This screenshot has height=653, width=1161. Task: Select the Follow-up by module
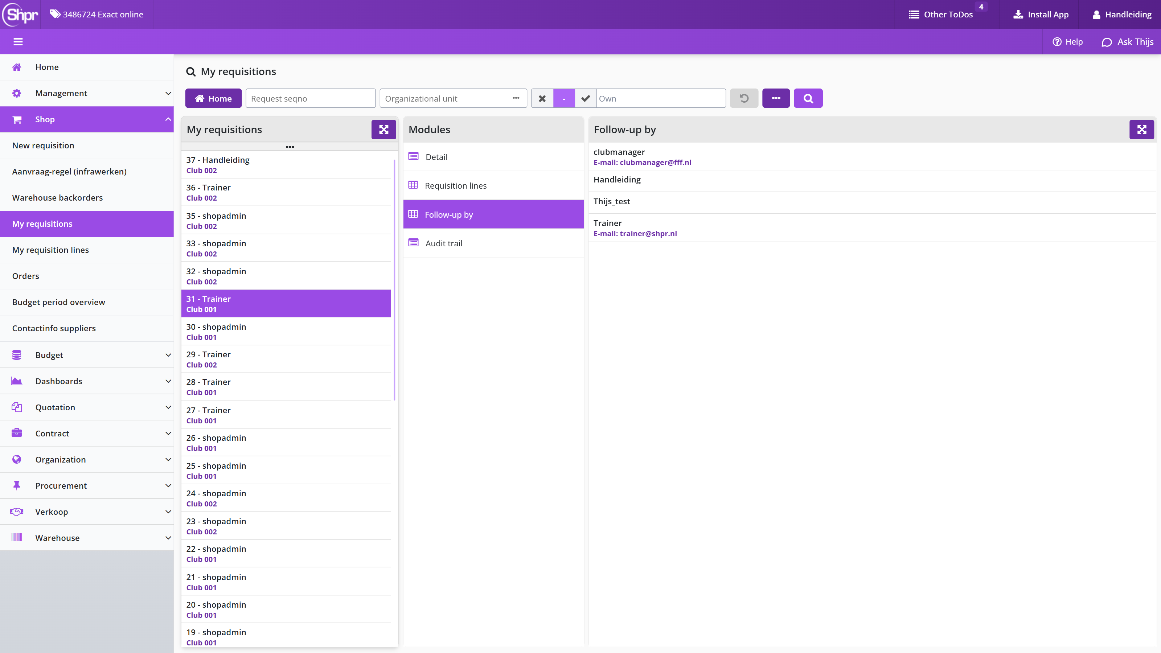pyautogui.click(x=493, y=214)
